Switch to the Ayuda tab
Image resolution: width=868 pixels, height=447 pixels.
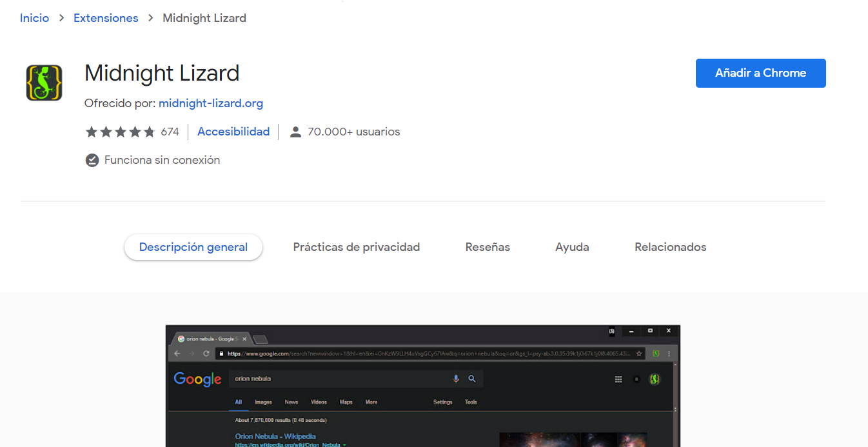tap(572, 247)
